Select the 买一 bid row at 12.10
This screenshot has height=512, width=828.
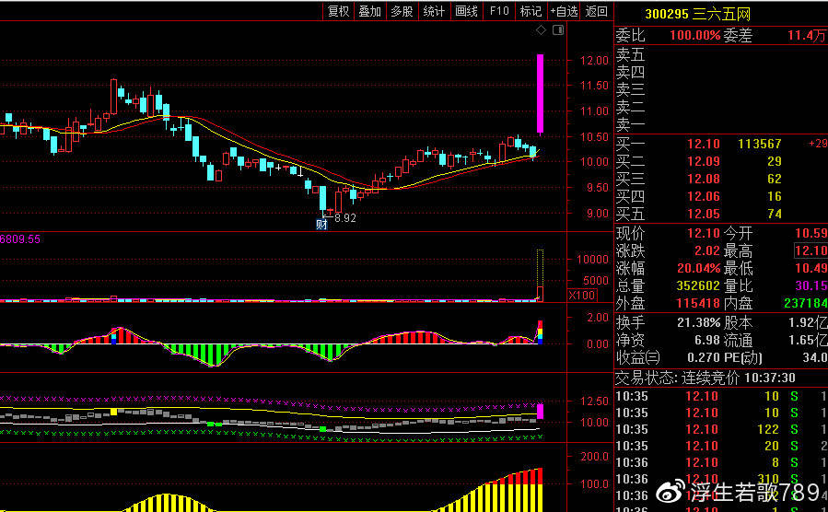pyautogui.click(x=718, y=145)
